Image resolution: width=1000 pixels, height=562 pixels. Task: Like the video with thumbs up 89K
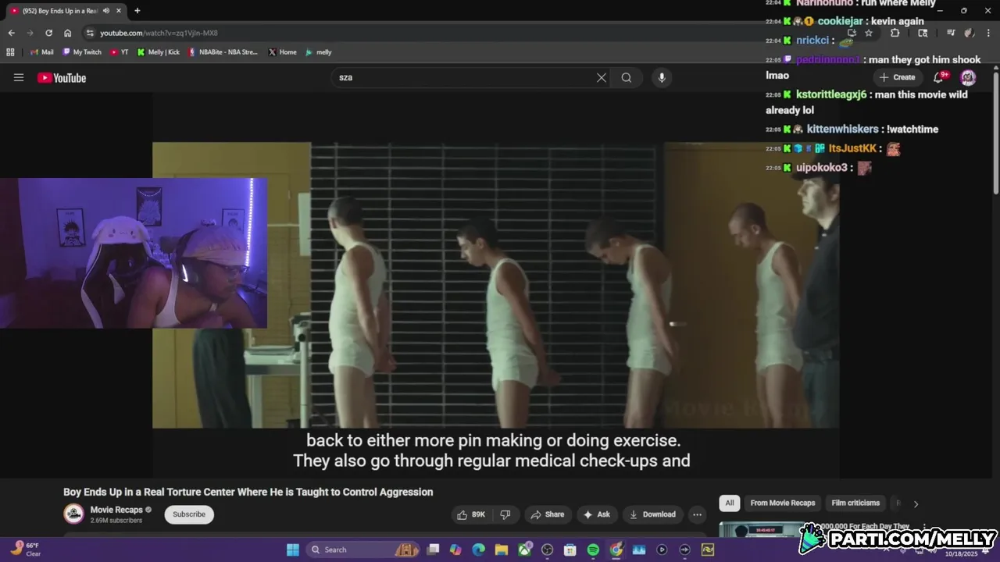coord(471,514)
